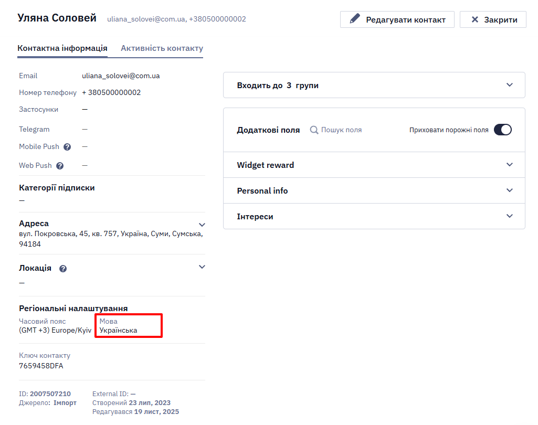The width and height of the screenshot is (538, 425).
Task: Select the Контактна інформація tab
Action: coord(62,48)
